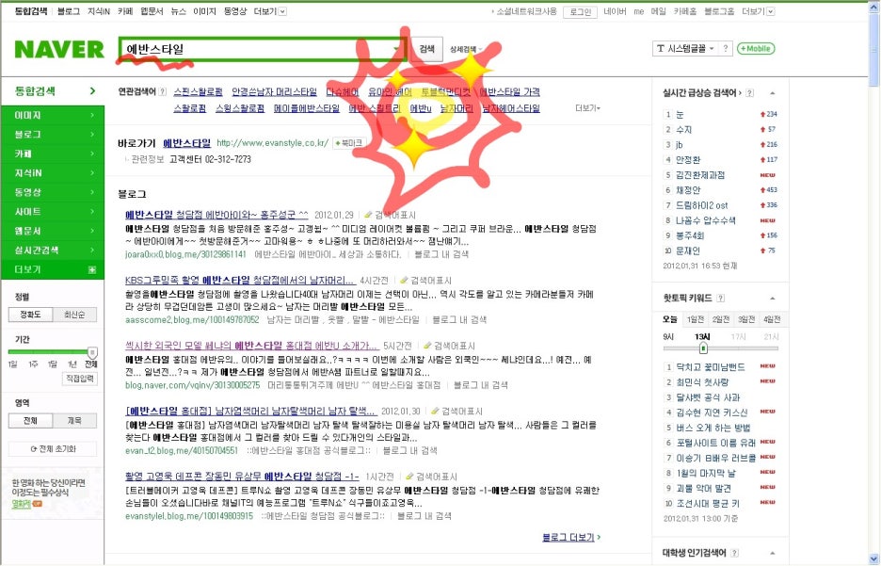Open 블로그 더보기 link
This screenshot has width=881, height=566.
pyautogui.click(x=570, y=538)
